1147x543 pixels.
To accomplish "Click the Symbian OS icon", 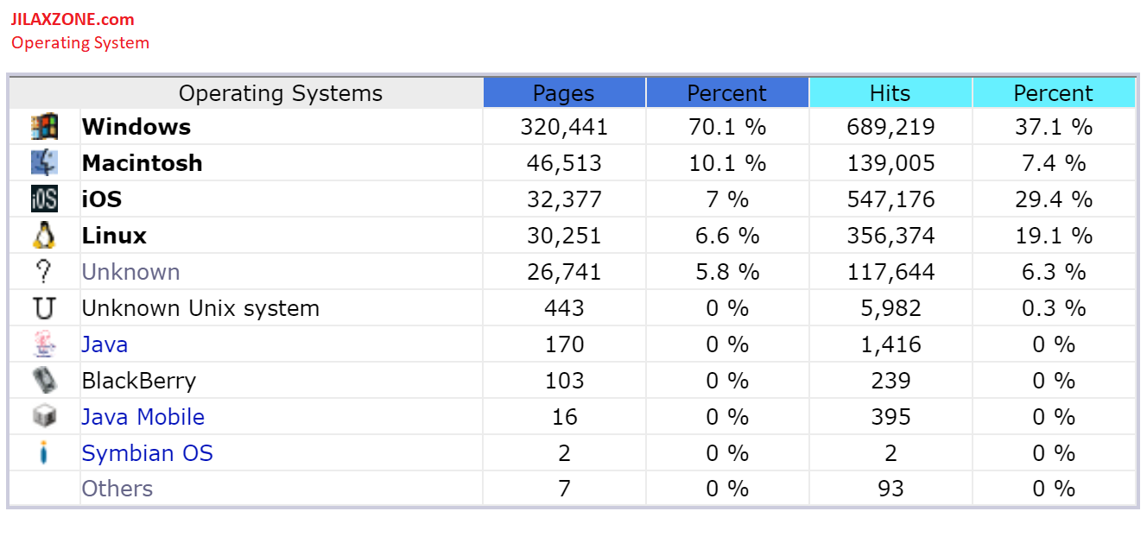I will pos(44,453).
